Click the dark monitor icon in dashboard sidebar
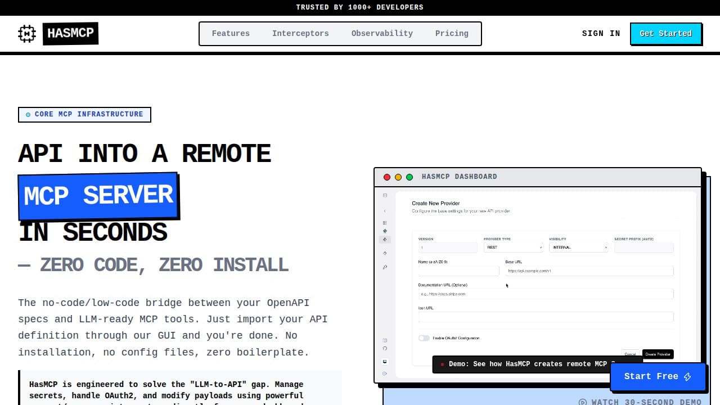 tap(385, 361)
